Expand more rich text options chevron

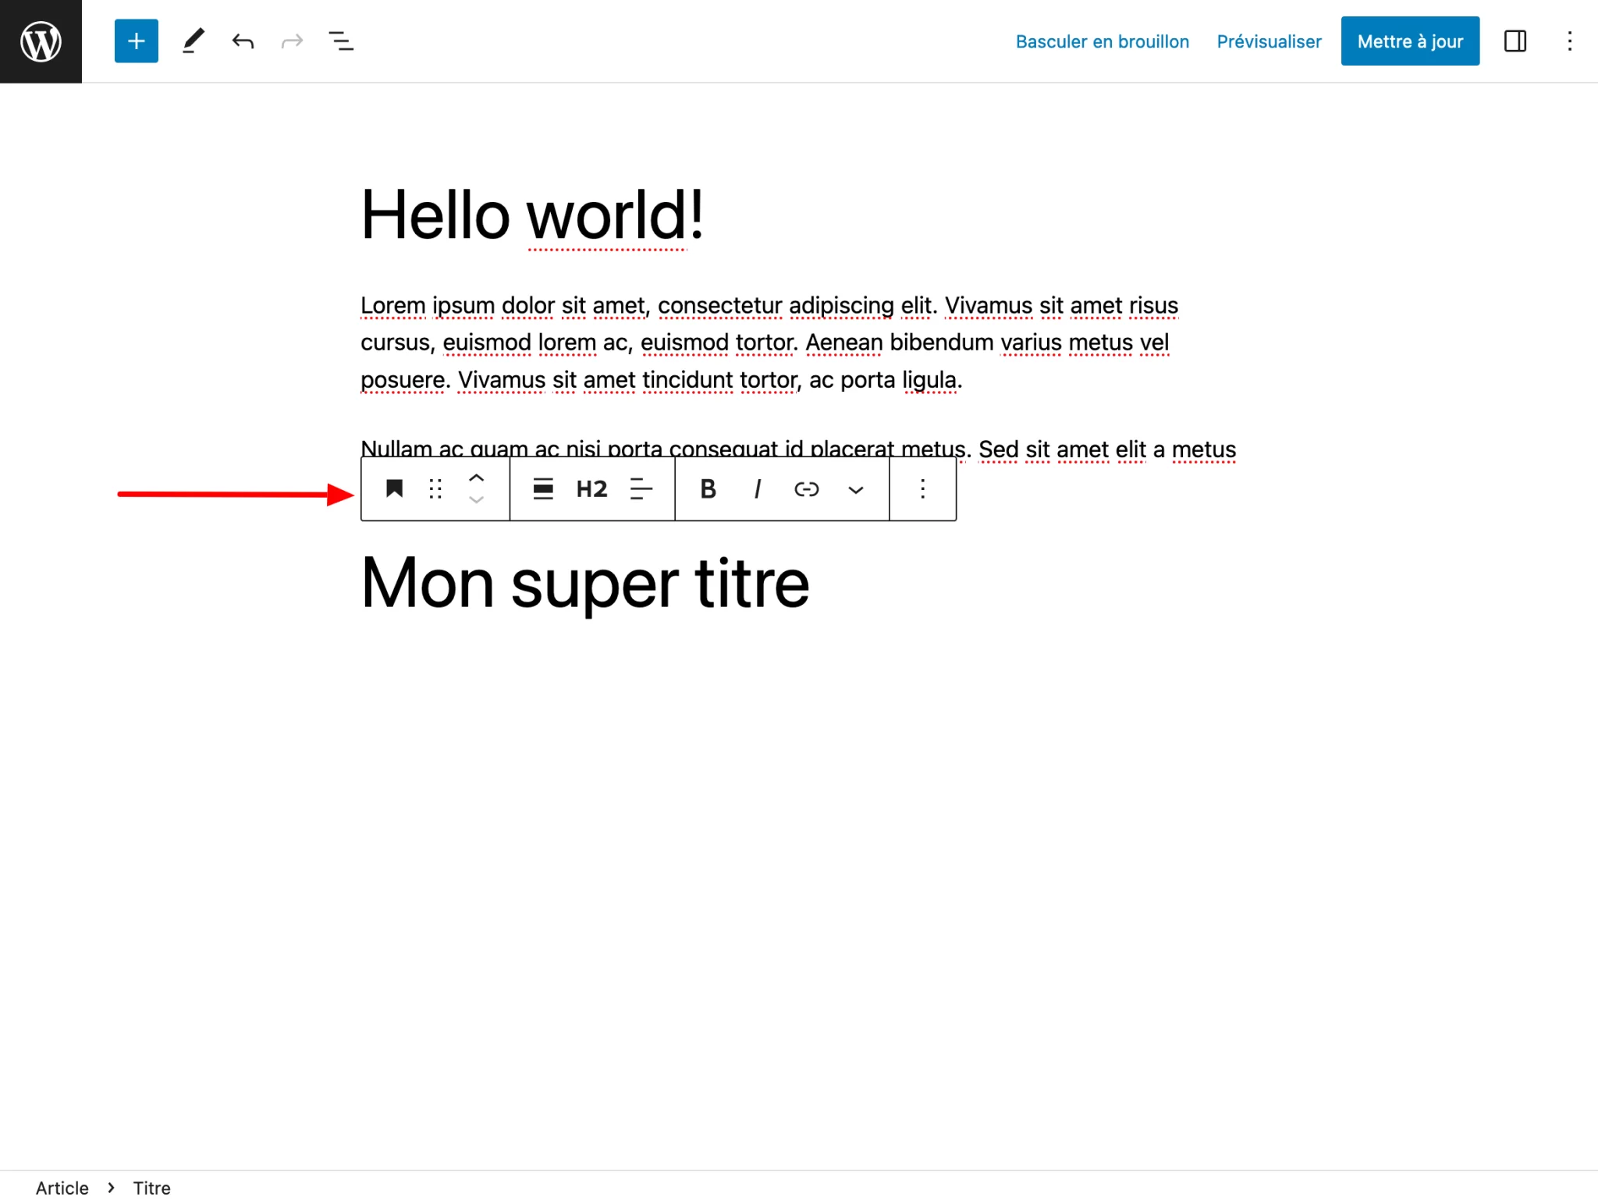click(855, 490)
